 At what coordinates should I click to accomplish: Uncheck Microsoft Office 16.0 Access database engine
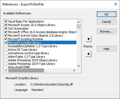(x=6, y=32)
